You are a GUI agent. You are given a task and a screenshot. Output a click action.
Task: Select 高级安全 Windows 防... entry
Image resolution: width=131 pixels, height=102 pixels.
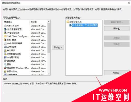(x=18, y=68)
